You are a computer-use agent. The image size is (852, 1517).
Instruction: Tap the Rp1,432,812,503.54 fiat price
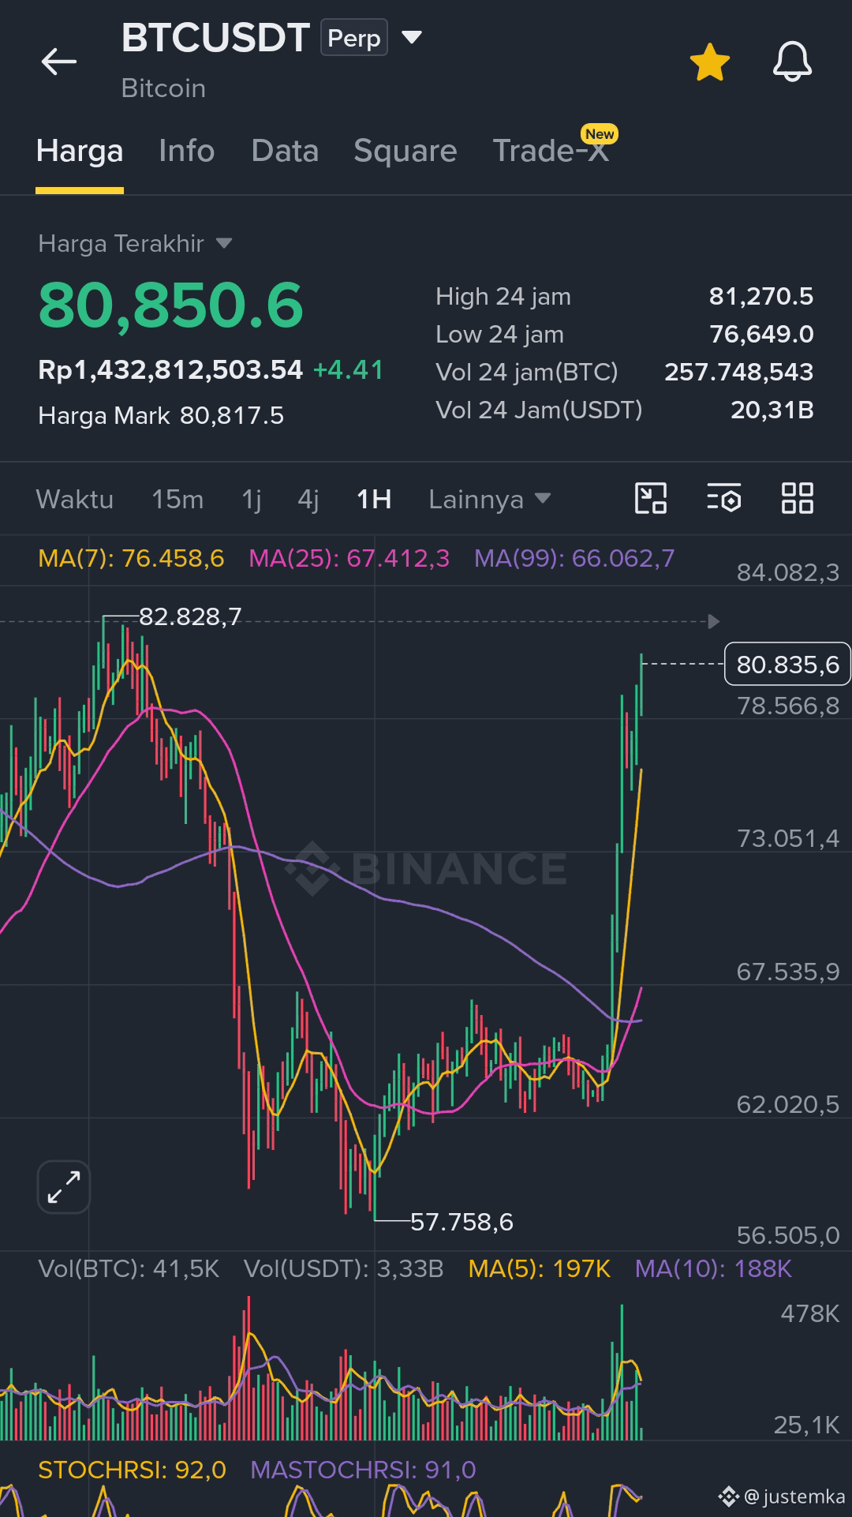pyautogui.click(x=170, y=369)
